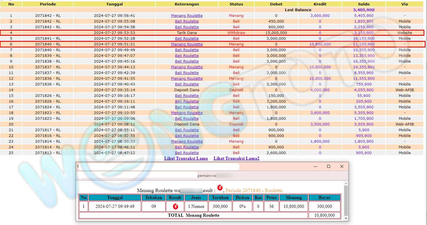Maximize the roulette detail popup window
This screenshot has height=225, width=427.
pos(329,166)
